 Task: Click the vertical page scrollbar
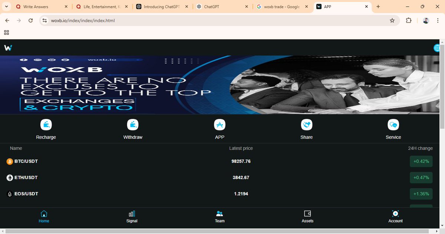tap(442, 87)
